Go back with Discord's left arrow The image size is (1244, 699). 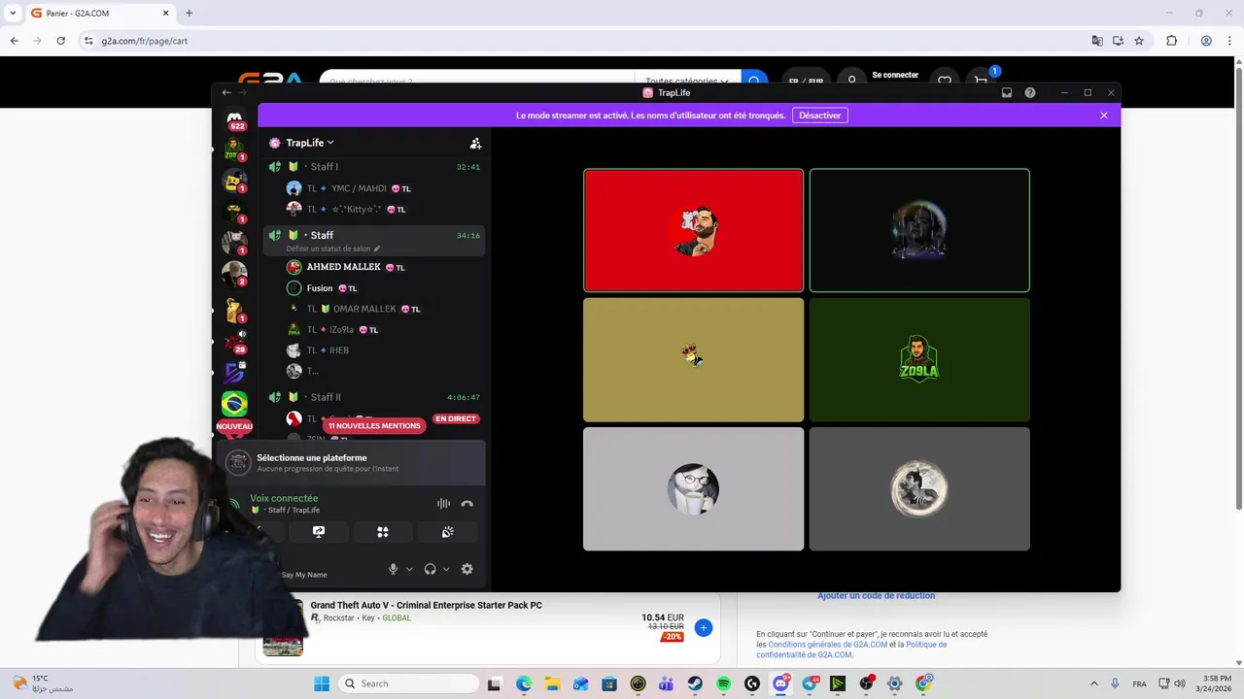pyautogui.click(x=226, y=92)
